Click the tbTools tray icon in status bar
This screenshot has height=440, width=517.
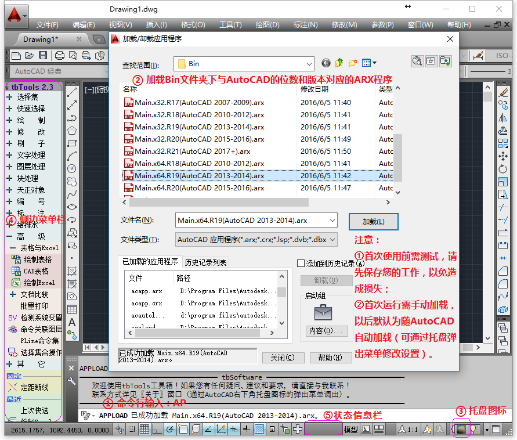point(461,429)
